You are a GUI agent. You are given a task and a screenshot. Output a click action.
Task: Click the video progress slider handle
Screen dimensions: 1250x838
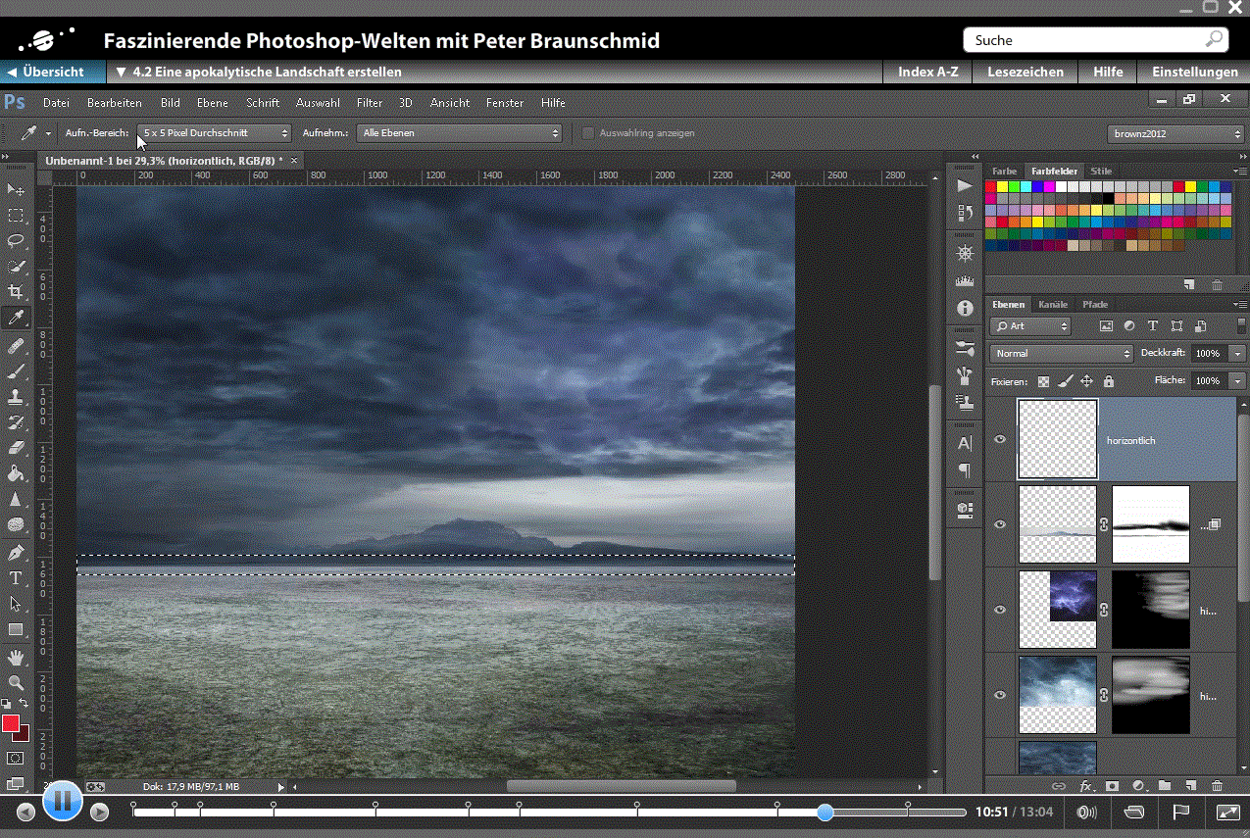pyautogui.click(x=825, y=812)
